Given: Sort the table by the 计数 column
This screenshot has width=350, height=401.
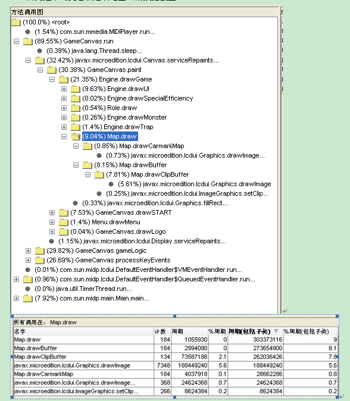Looking at the screenshot, I should pyautogui.click(x=162, y=331).
